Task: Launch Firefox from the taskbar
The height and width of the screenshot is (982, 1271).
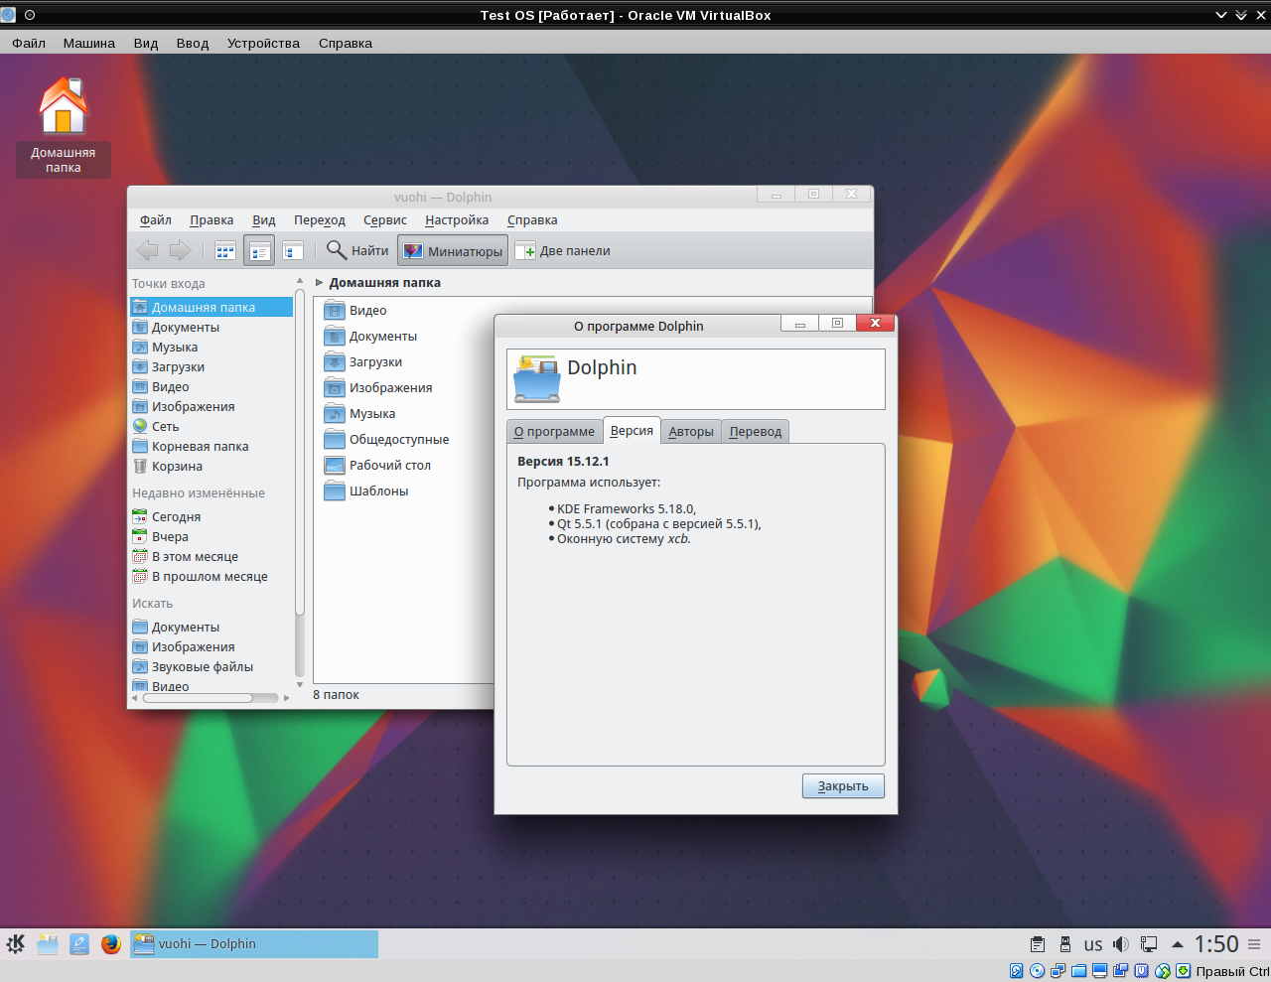Action: pyautogui.click(x=111, y=944)
